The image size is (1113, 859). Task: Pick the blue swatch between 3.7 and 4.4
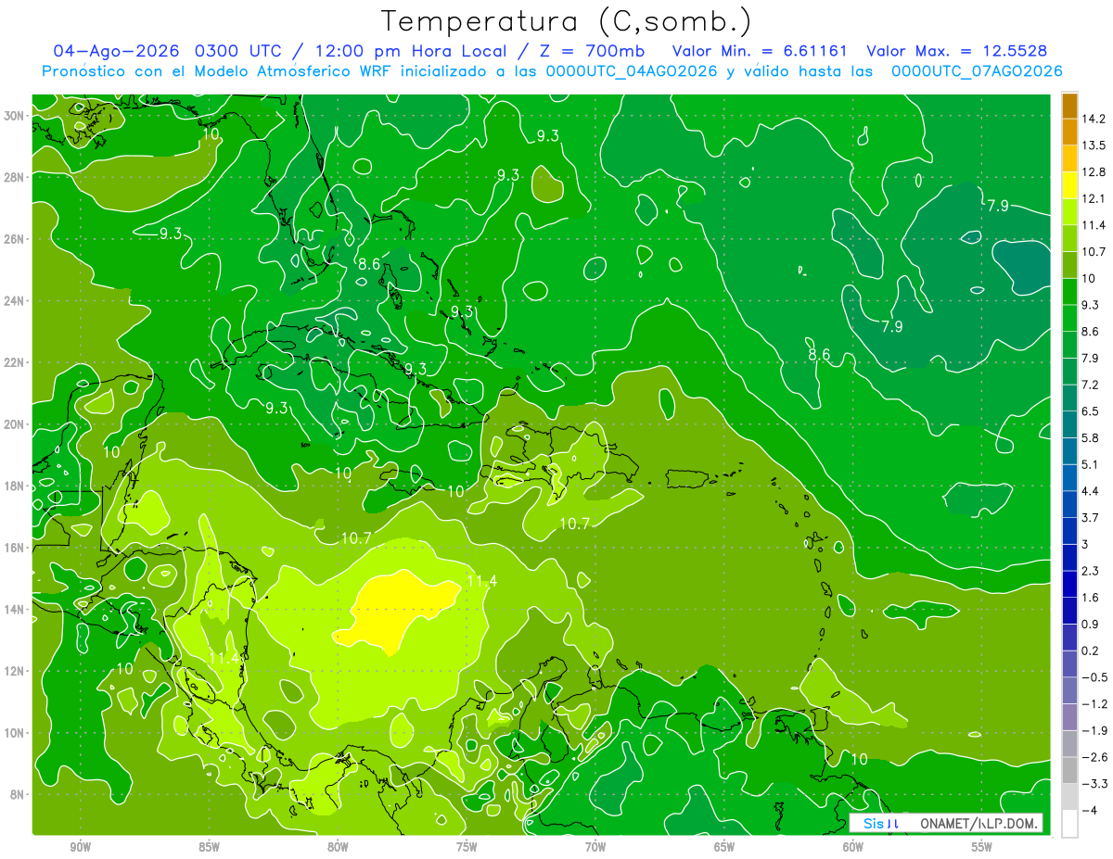pos(1069,504)
